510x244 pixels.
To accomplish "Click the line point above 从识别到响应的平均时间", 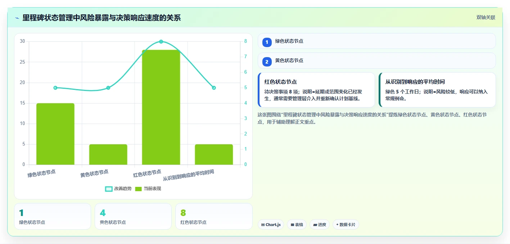I will click(x=214, y=88).
